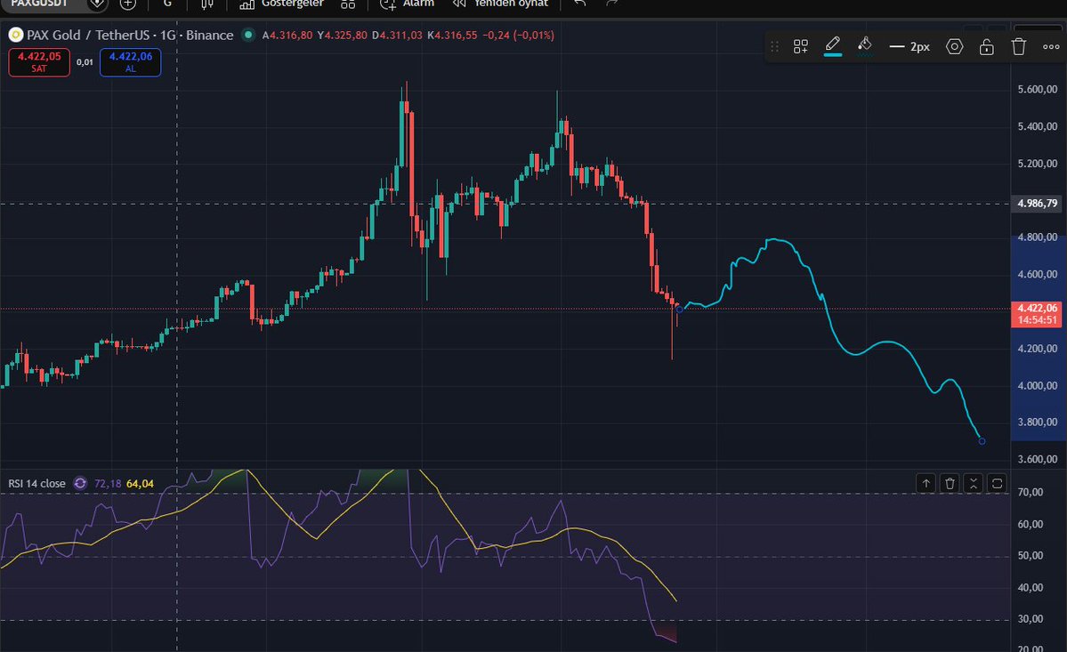
Task: Open the paint bucket background color
Action: (x=864, y=45)
